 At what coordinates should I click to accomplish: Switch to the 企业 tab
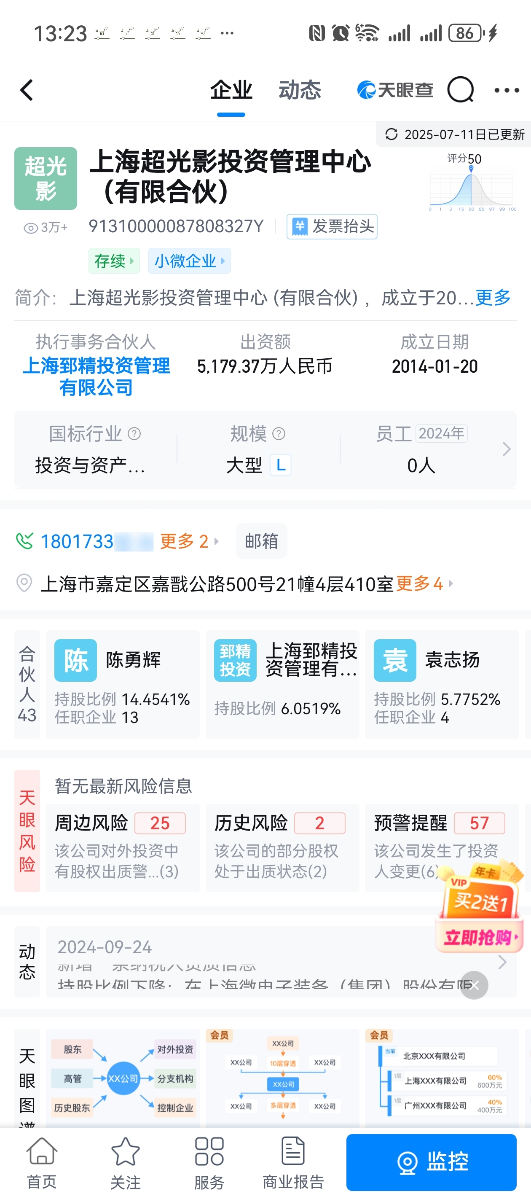pos(231,90)
